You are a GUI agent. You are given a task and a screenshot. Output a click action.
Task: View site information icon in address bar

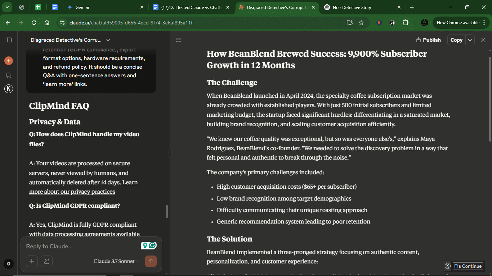coord(62,23)
